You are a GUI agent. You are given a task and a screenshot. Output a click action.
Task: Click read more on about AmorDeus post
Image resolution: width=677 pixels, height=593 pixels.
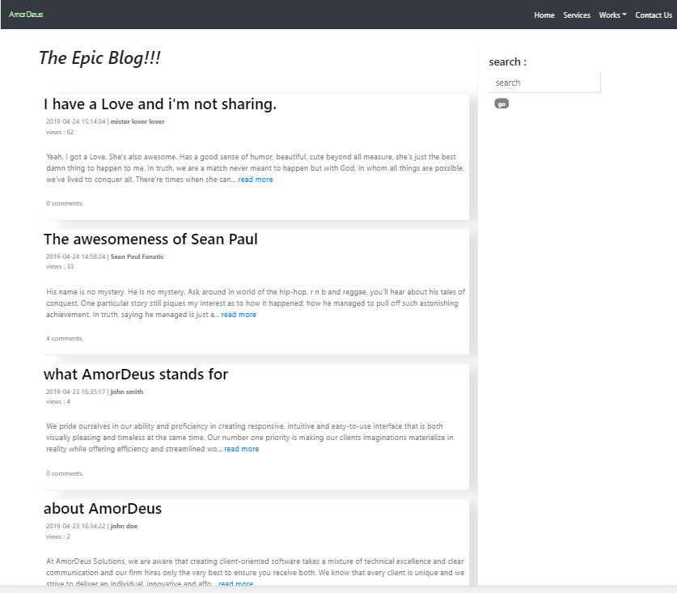(x=236, y=583)
